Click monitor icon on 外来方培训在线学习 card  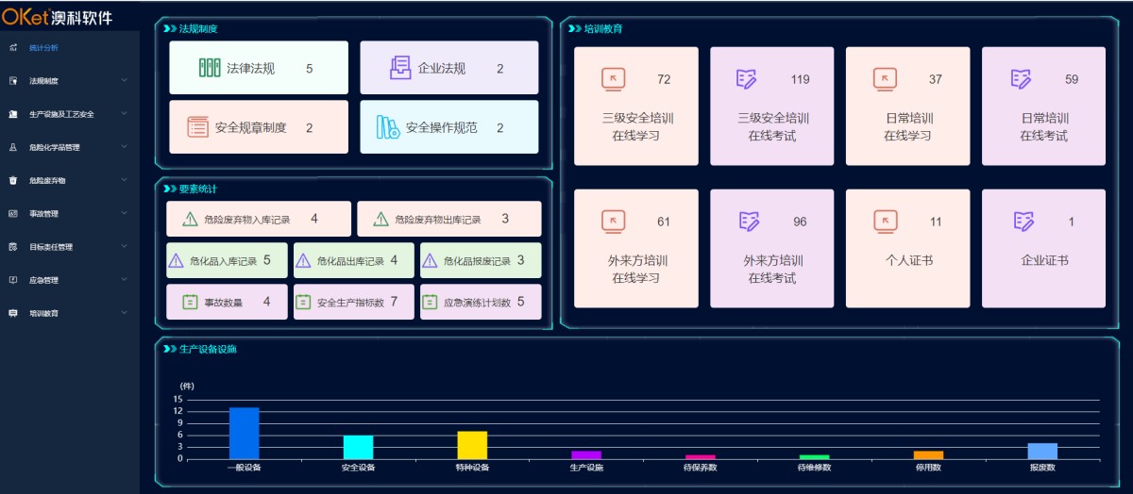point(613,222)
